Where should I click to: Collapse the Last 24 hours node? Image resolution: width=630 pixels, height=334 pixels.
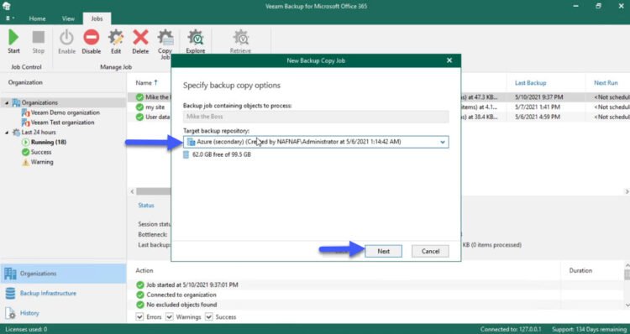[7, 133]
